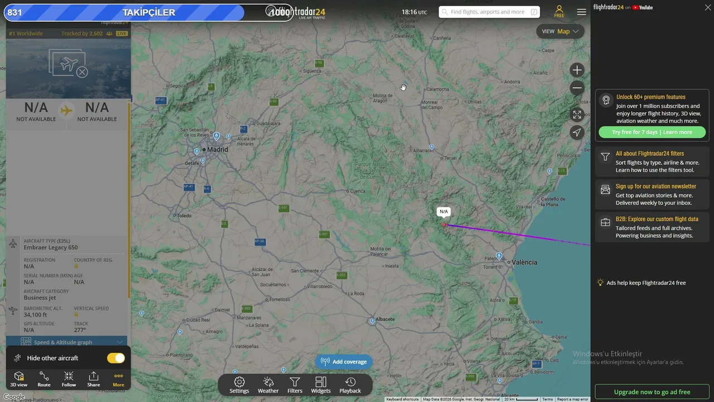
Task: Click the map Terms link
Action: tap(547, 399)
